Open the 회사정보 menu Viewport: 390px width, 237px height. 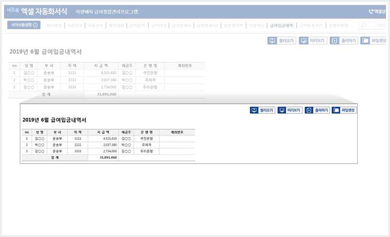click(x=54, y=25)
